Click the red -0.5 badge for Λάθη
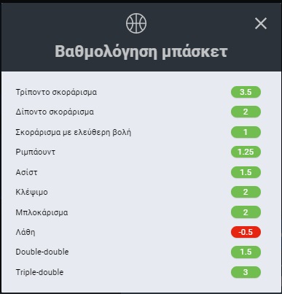 [246, 232]
